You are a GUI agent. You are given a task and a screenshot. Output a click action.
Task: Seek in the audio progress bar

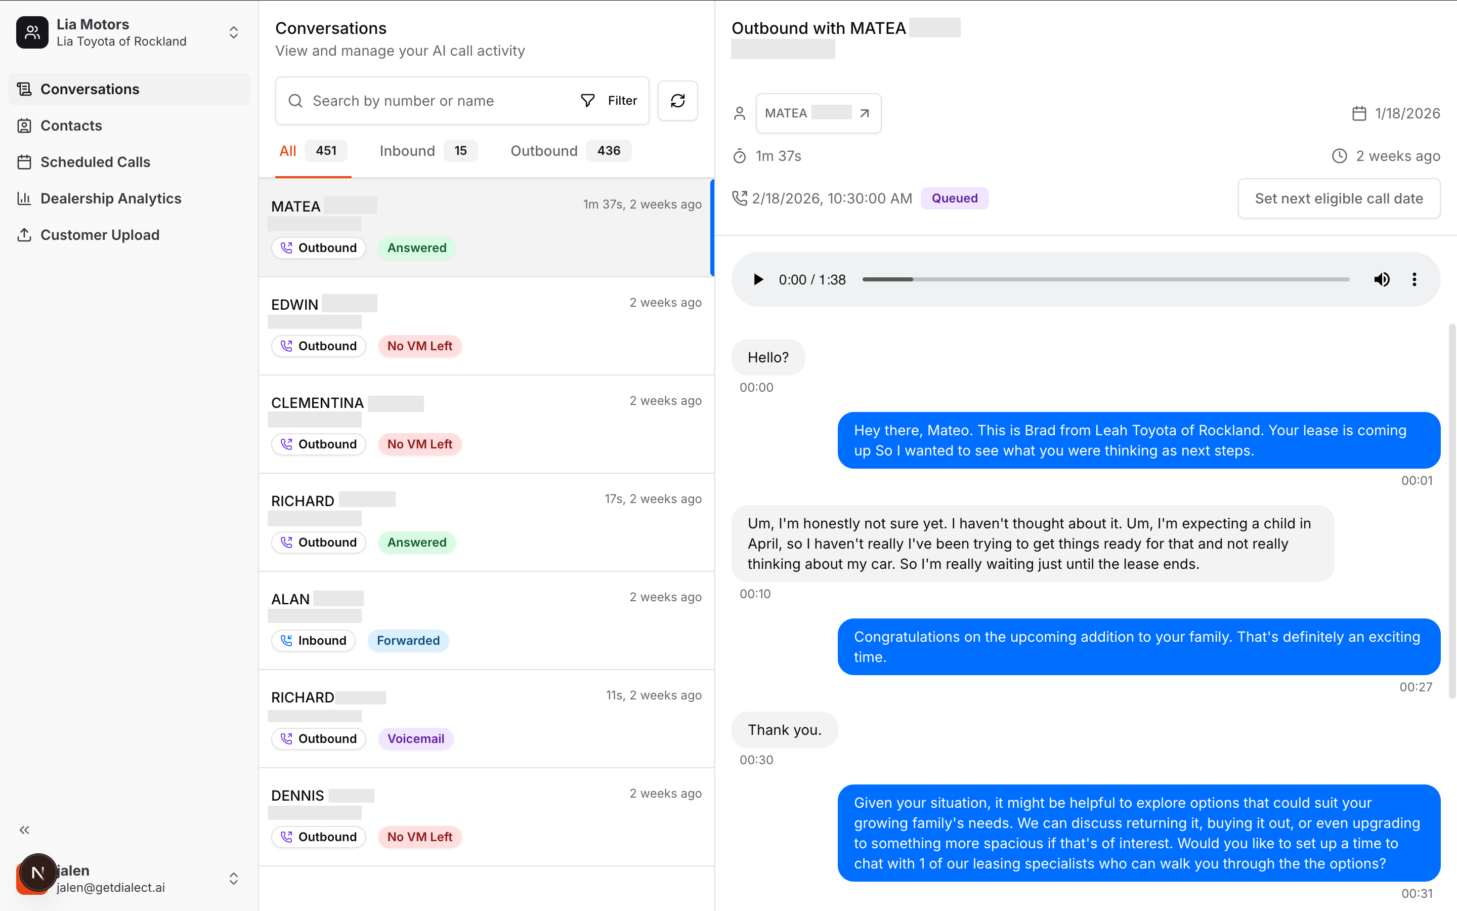[1105, 279]
